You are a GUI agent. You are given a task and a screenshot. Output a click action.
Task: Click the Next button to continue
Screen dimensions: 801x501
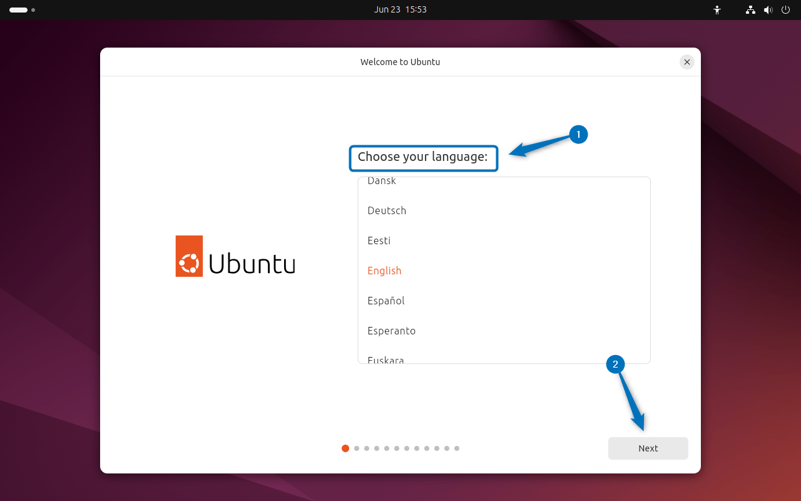pyautogui.click(x=648, y=448)
